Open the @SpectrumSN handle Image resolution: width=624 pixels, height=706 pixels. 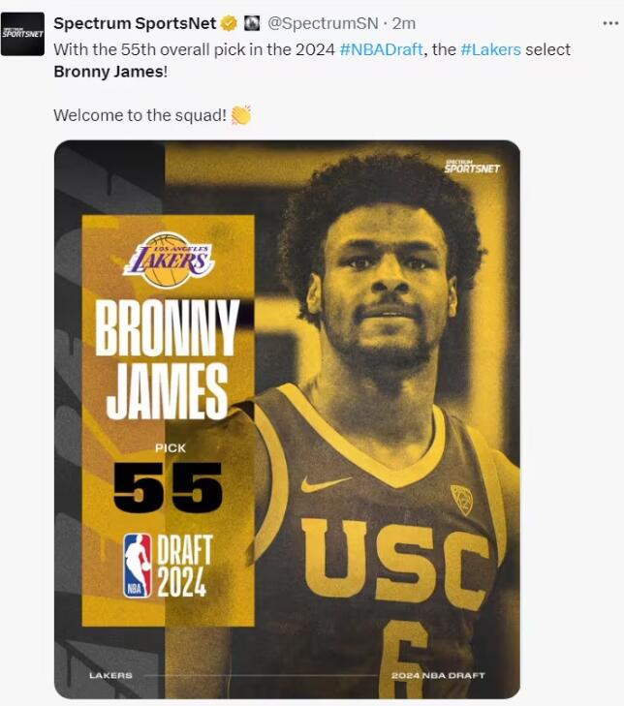323,23
